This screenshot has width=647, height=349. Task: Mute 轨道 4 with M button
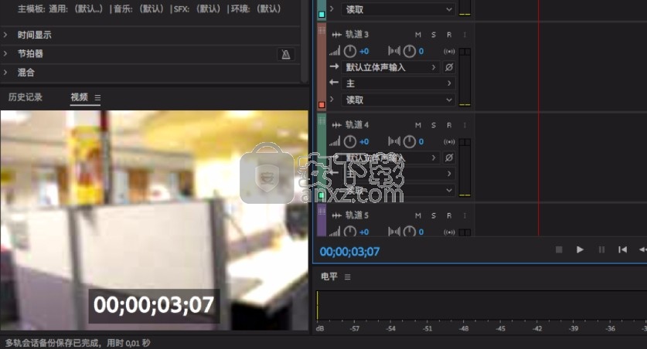[x=418, y=125]
